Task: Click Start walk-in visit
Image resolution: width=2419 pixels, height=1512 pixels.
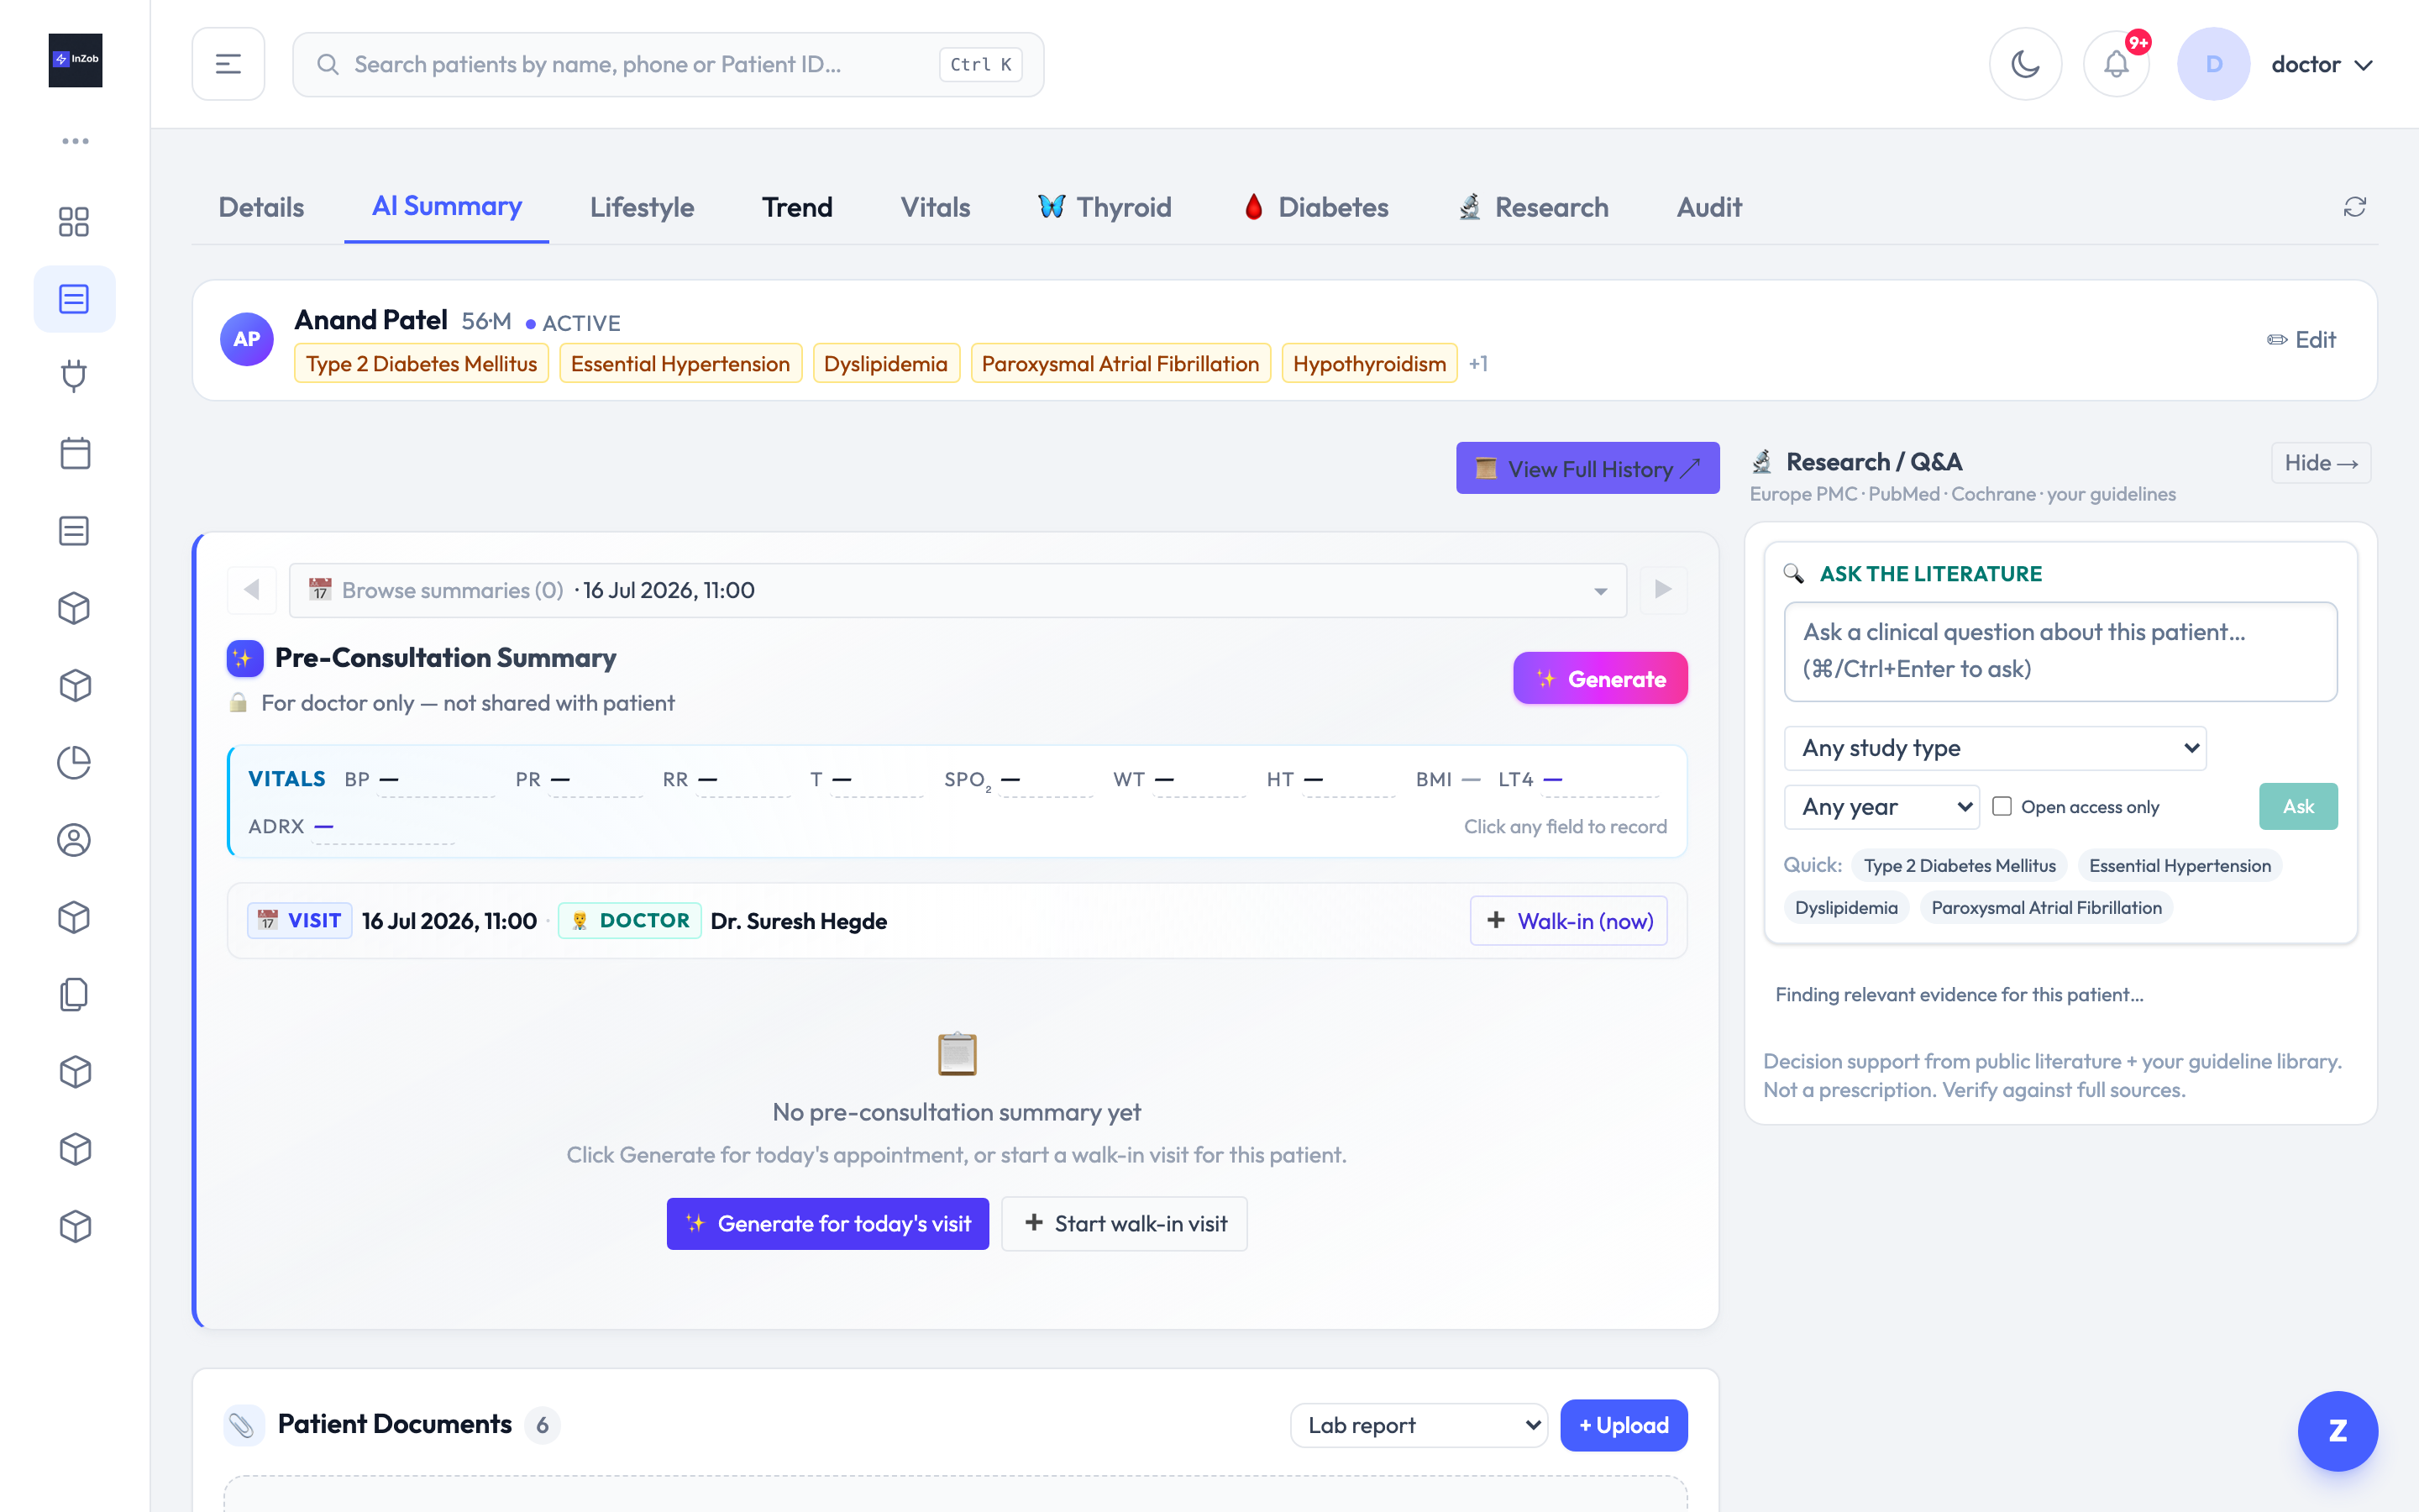Action: (x=1125, y=1224)
